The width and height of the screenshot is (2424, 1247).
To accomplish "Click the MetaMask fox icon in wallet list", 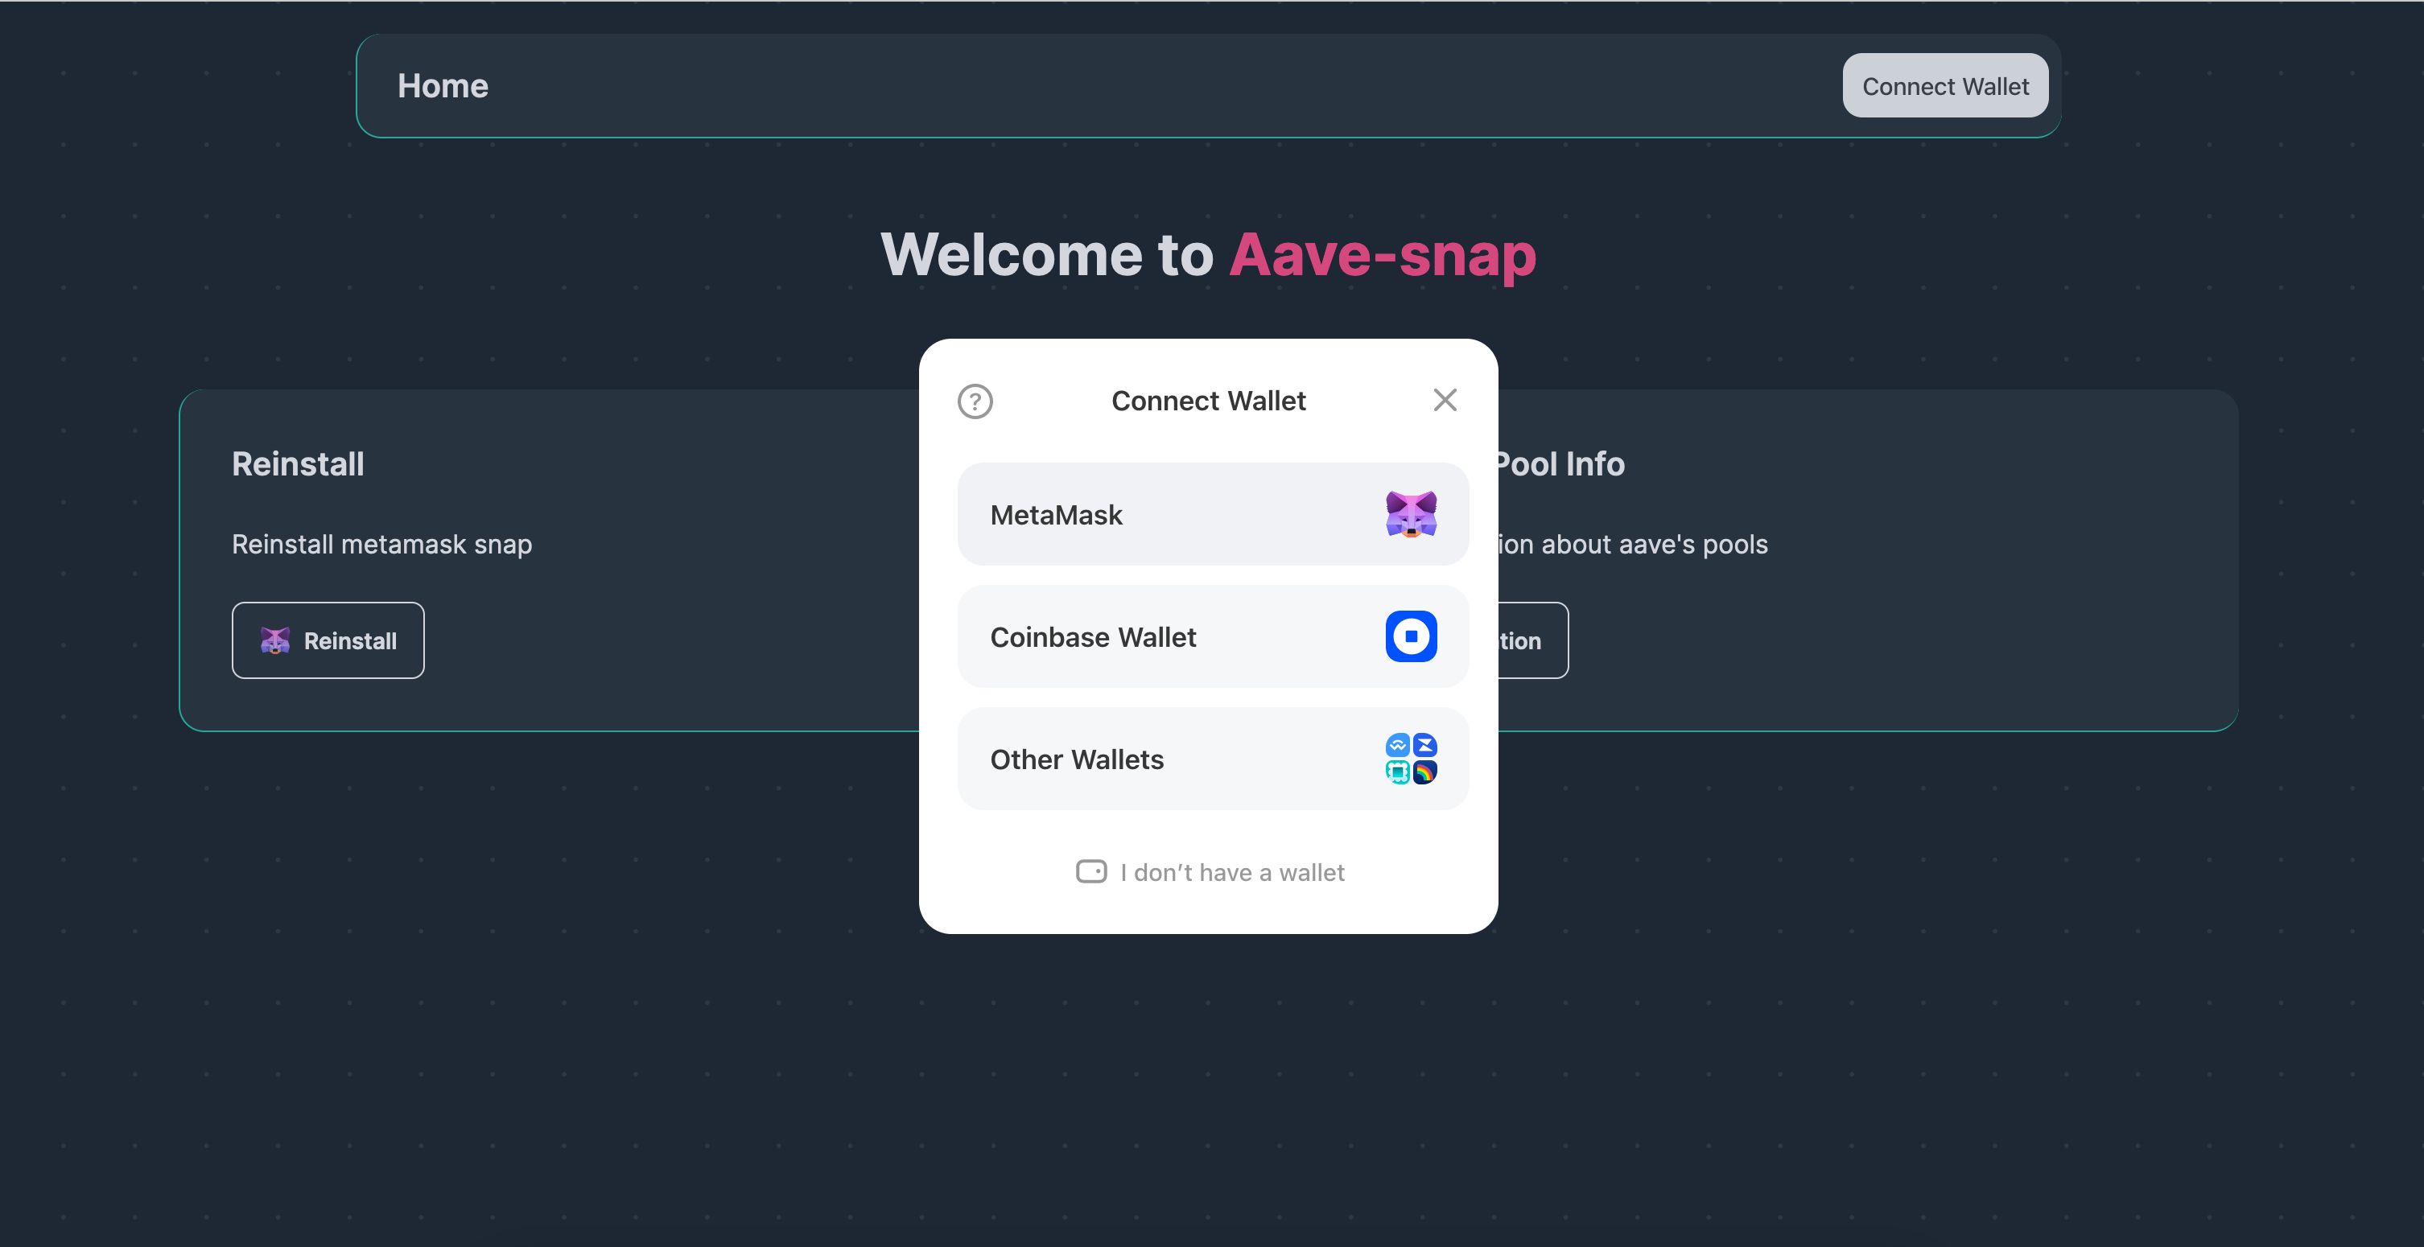I will tap(1411, 514).
